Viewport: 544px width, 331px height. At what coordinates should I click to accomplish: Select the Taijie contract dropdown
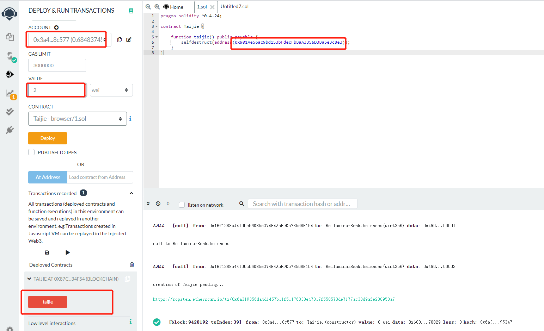click(77, 119)
